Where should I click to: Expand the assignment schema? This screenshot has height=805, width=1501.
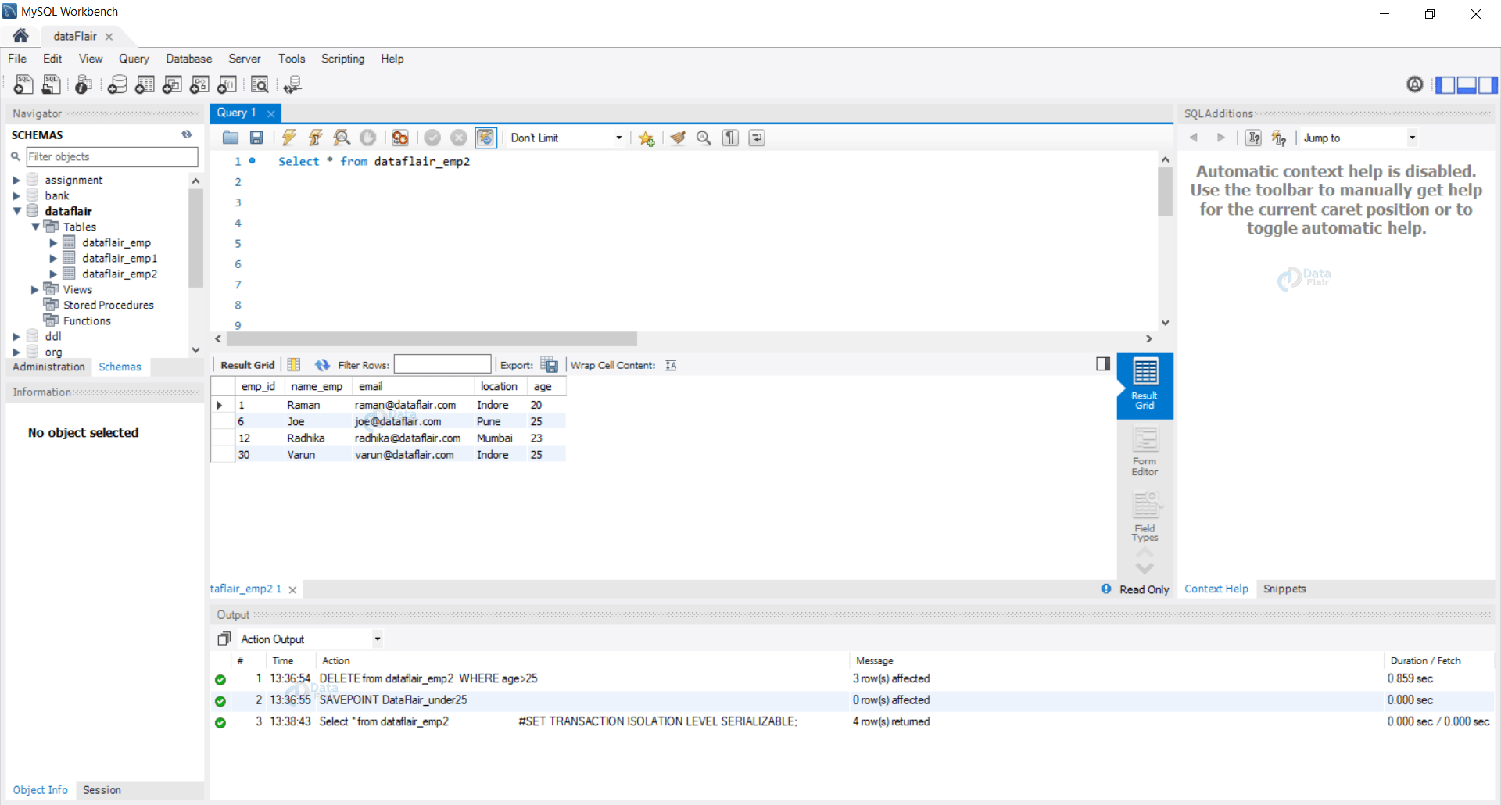click(17, 179)
